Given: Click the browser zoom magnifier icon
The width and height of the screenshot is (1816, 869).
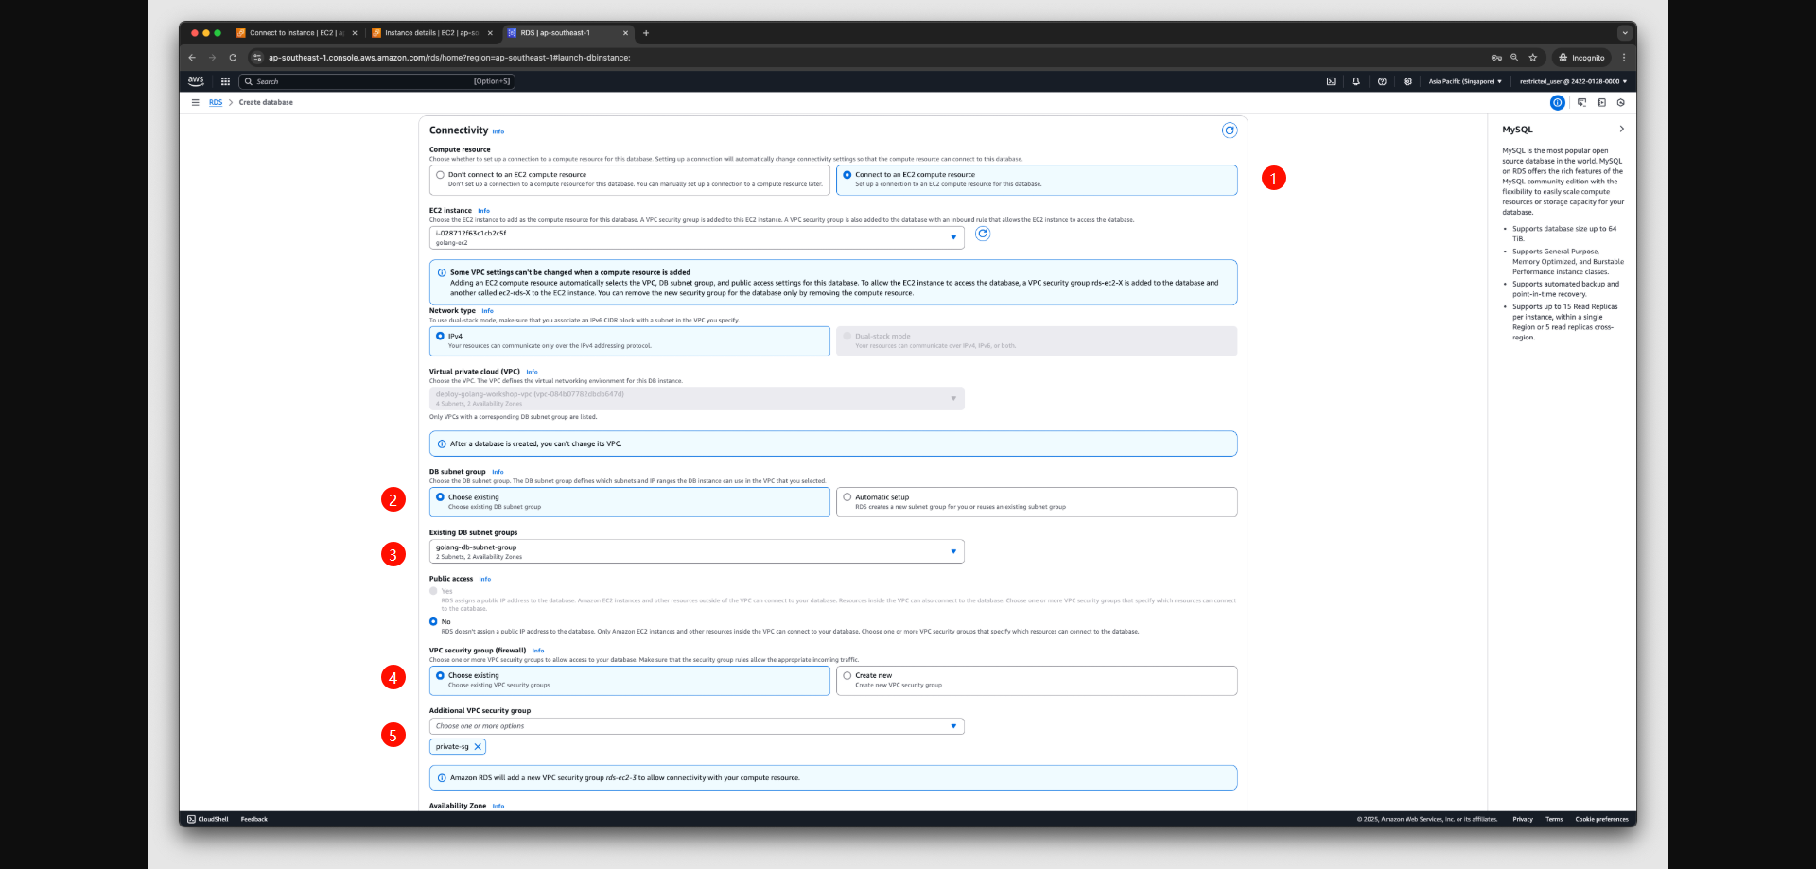Looking at the screenshot, I should point(1514,58).
